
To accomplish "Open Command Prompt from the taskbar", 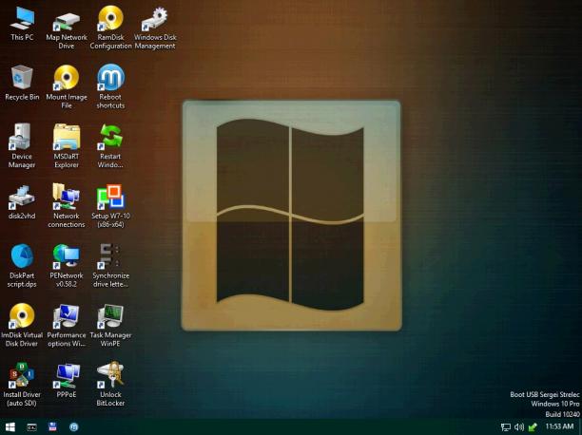I will [31, 427].
